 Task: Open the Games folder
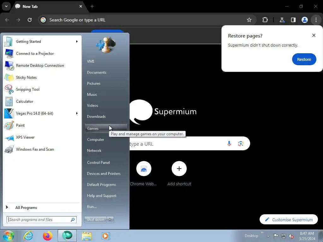click(x=106, y=129)
